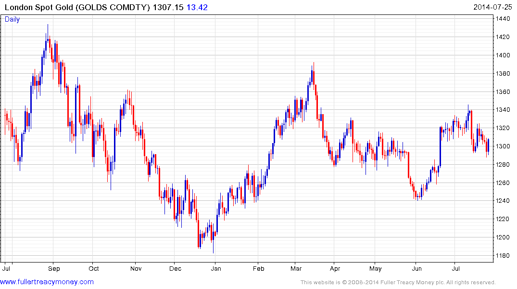Click the 1400 price axis label
The height and width of the screenshot is (289, 517).
(503, 55)
